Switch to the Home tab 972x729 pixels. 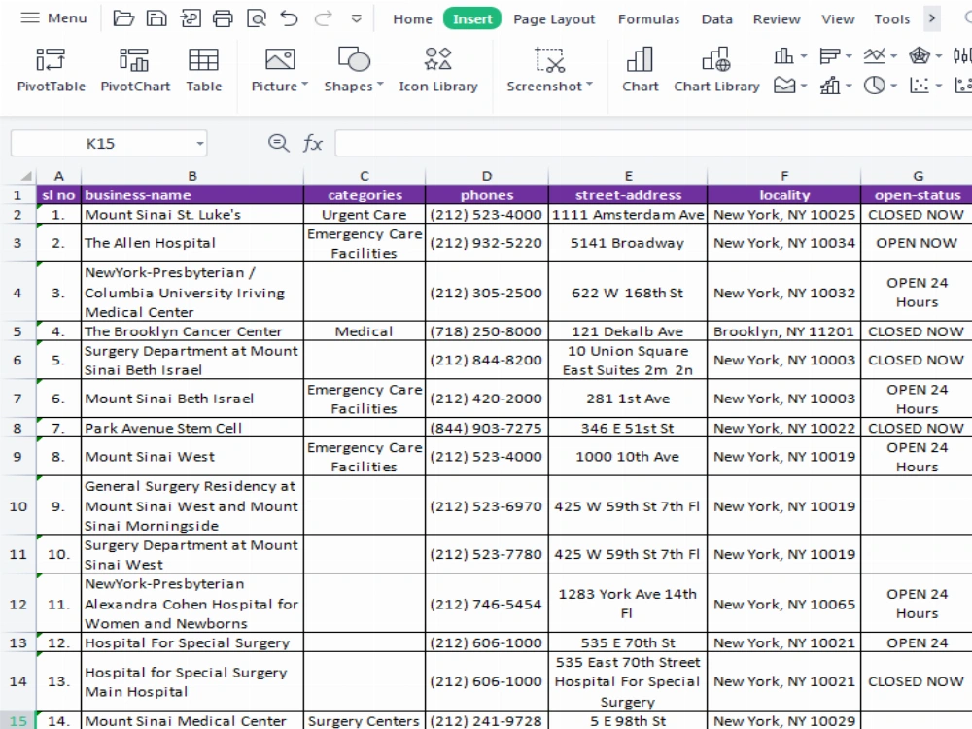[x=412, y=19]
